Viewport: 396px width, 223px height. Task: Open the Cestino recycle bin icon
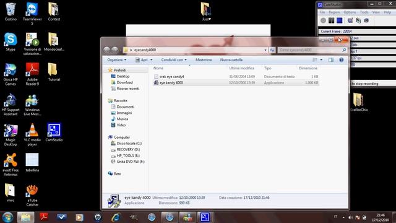(11, 12)
